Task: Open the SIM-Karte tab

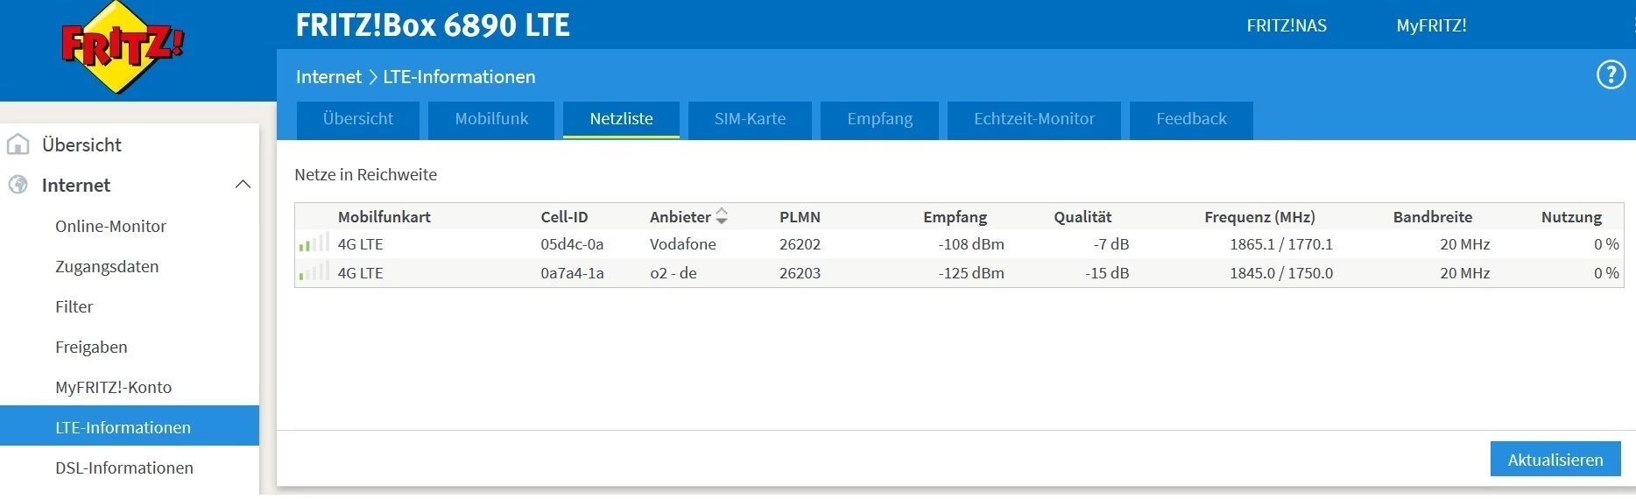Action: (x=750, y=119)
